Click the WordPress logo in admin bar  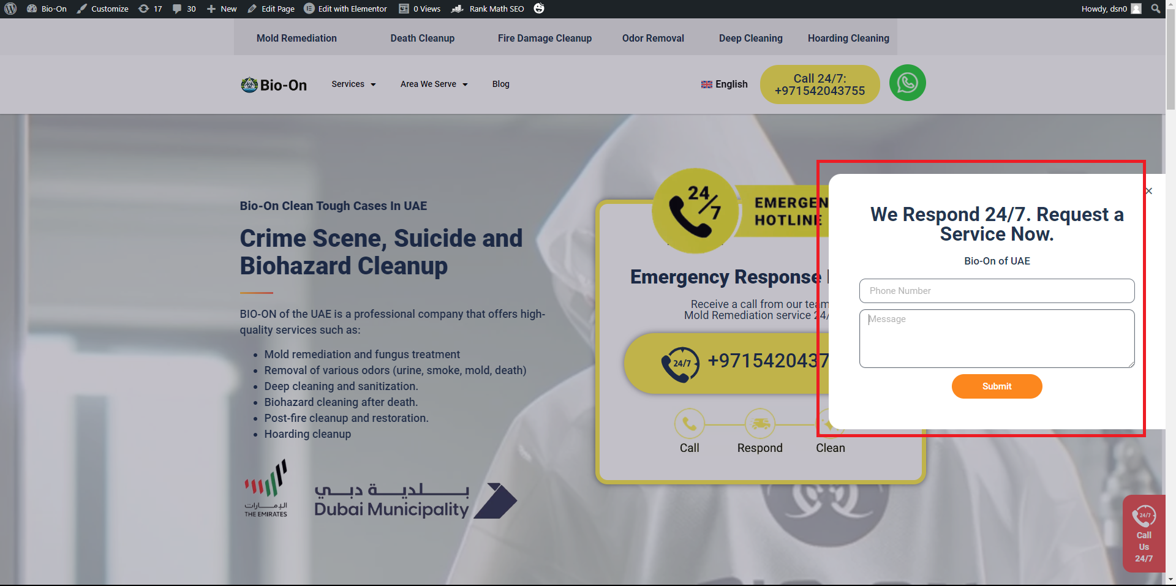tap(10, 9)
